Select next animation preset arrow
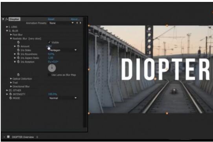Image resolution: width=213 pixels, height=142 pixels. (81, 23)
